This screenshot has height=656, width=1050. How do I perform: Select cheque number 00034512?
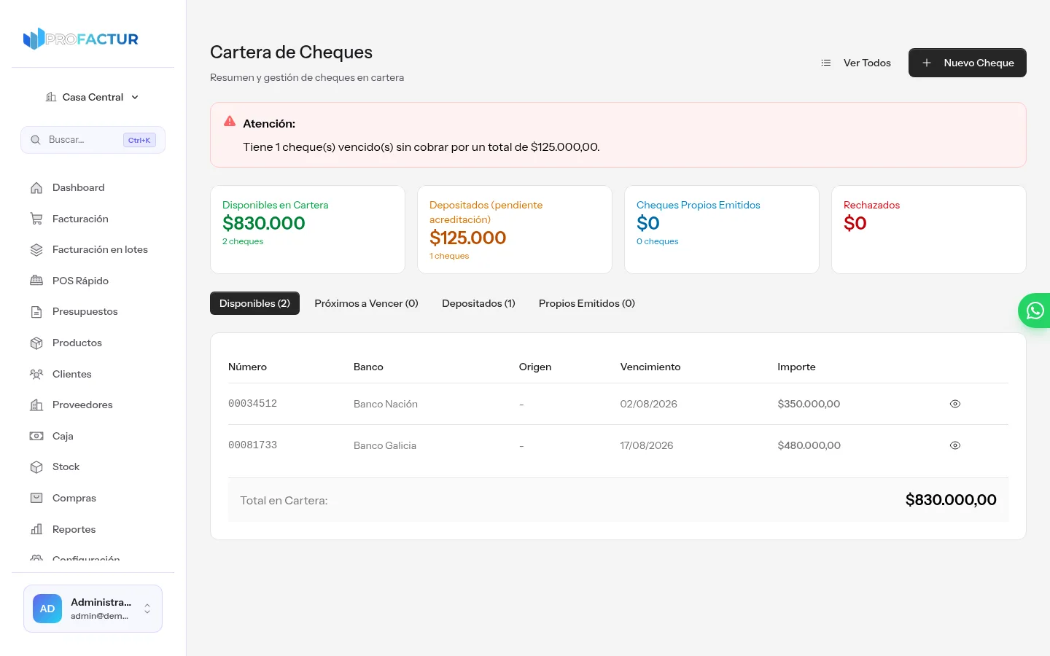pyautogui.click(x=253, y=404)
